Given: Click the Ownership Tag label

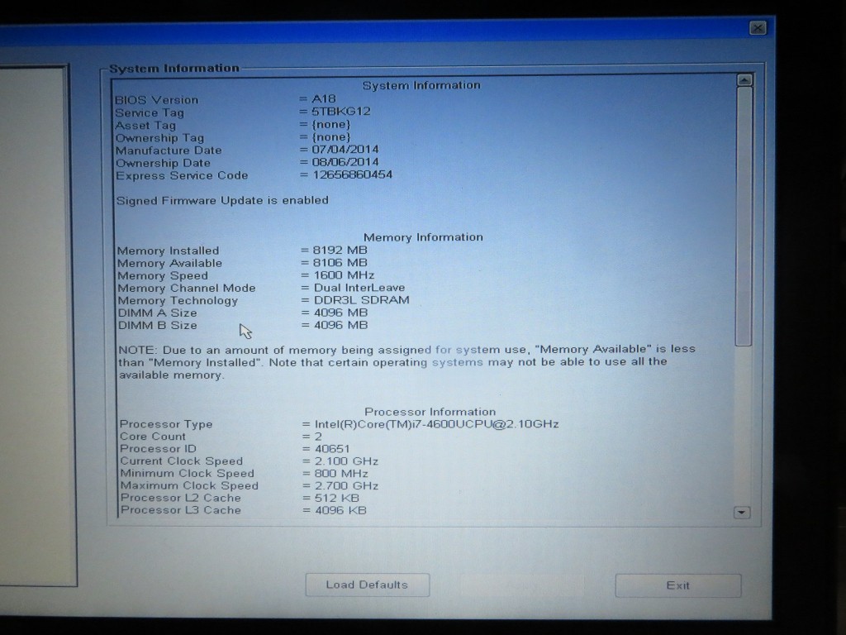Looking at the screenshot, I should 159,138.
